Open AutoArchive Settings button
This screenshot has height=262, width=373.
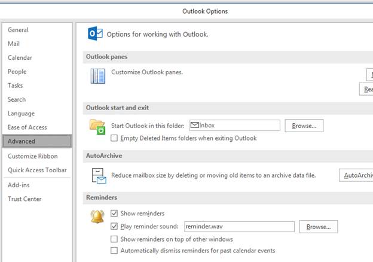click(x=356, y=175)
